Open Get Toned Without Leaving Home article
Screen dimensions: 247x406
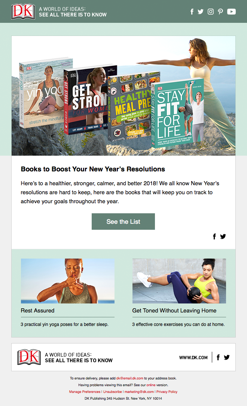[174, 311]
